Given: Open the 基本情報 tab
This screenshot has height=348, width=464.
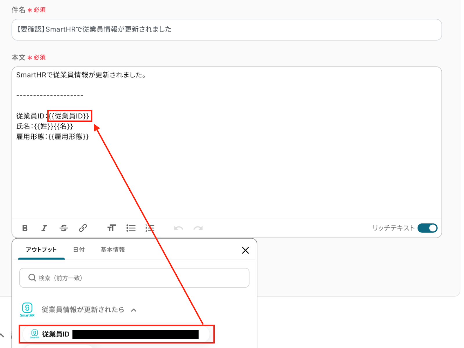Looking at the screenshot, I should [113, 250].
